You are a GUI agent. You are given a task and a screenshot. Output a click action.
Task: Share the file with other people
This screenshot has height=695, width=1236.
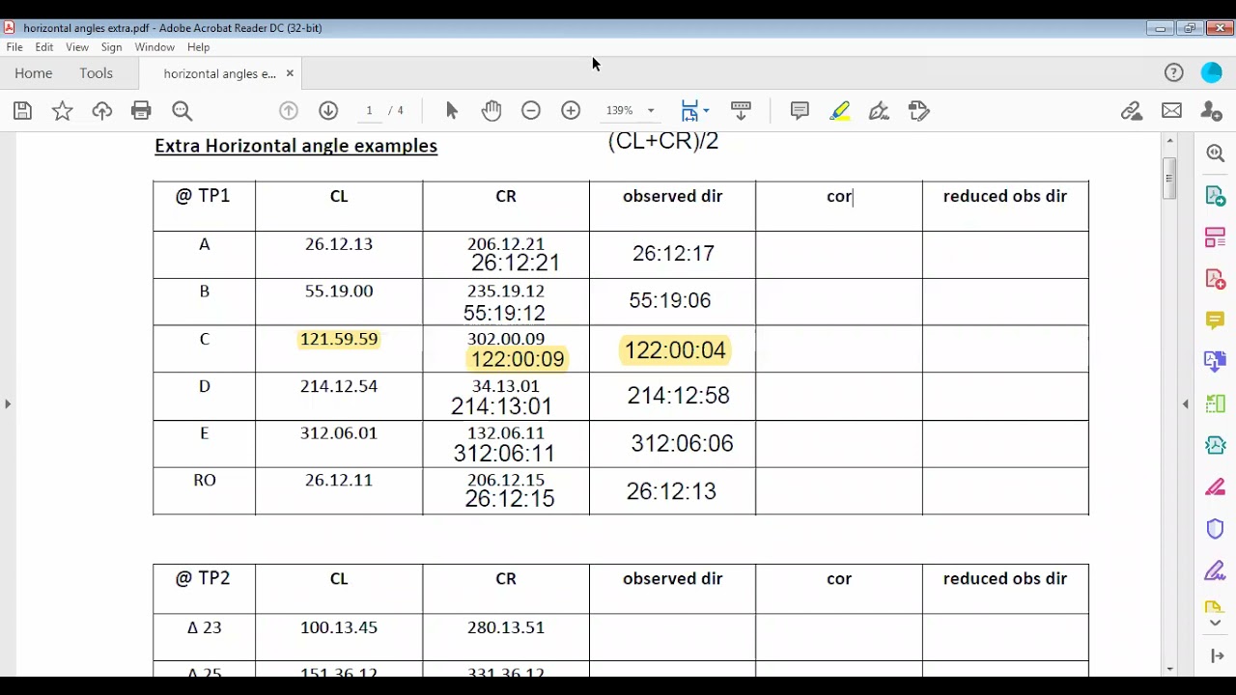tap(1211, 111)
